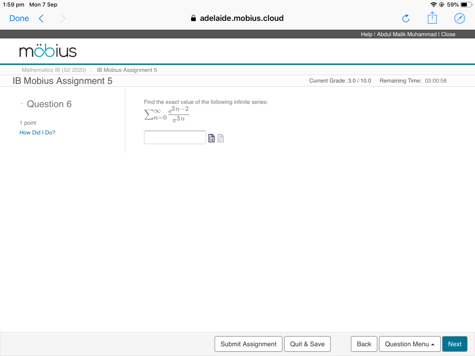This screenshot has width=475, height=356.
Task: Click the compass icon top right
Action: [459, 18]
